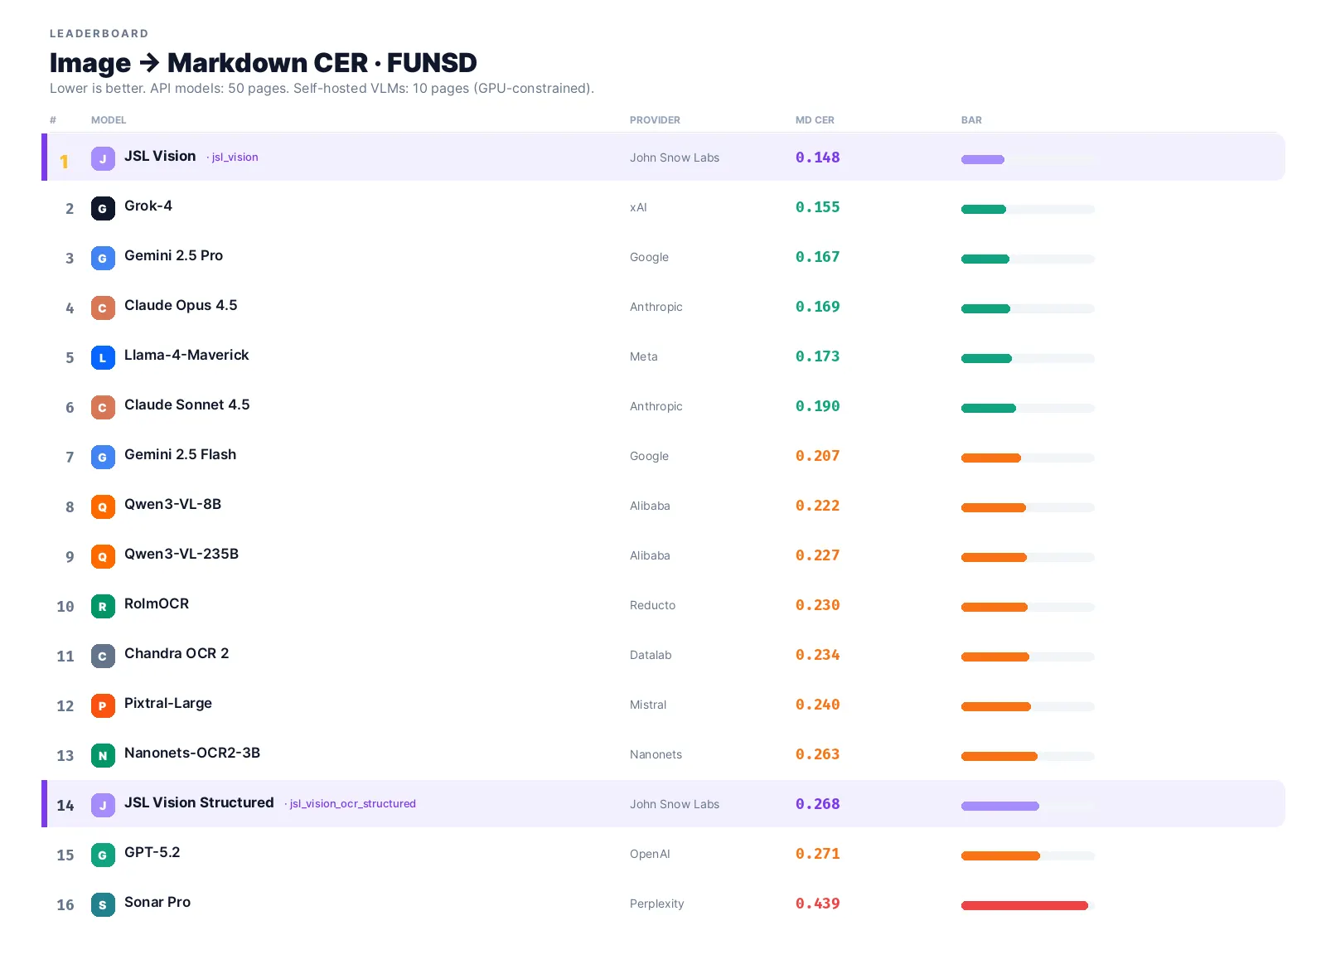Click the RolmOCR green R avatar icon
The image size is (1326, 974).
pos(103,606)
